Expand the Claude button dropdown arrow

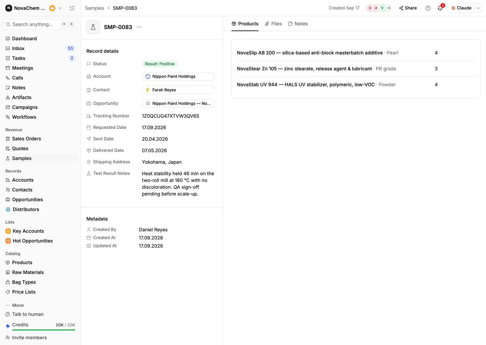click(x=478, y=8)
